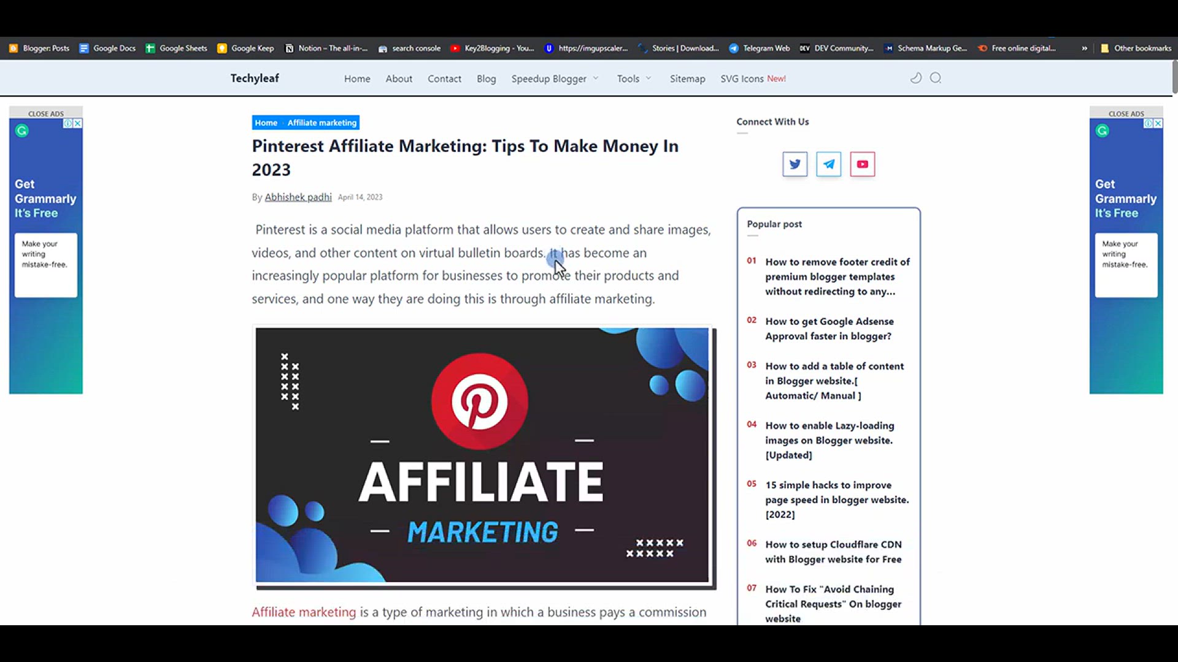Open the Notion bookmark
Screen dimensions: 1178x662
click(x=326, y=48)
